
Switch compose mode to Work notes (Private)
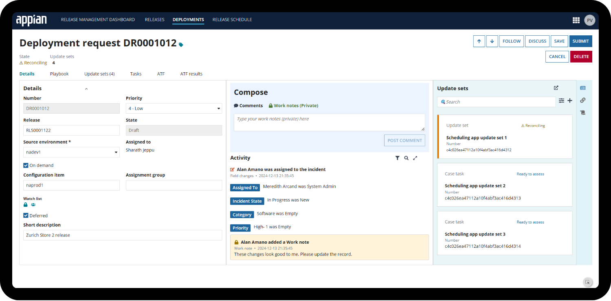293,106
